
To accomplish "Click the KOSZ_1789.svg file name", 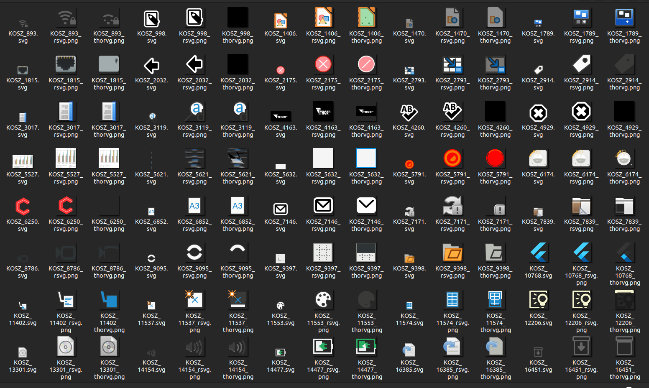I will pos(538,37).
